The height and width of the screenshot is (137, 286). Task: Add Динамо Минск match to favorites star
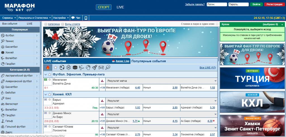tap(50, 113)
